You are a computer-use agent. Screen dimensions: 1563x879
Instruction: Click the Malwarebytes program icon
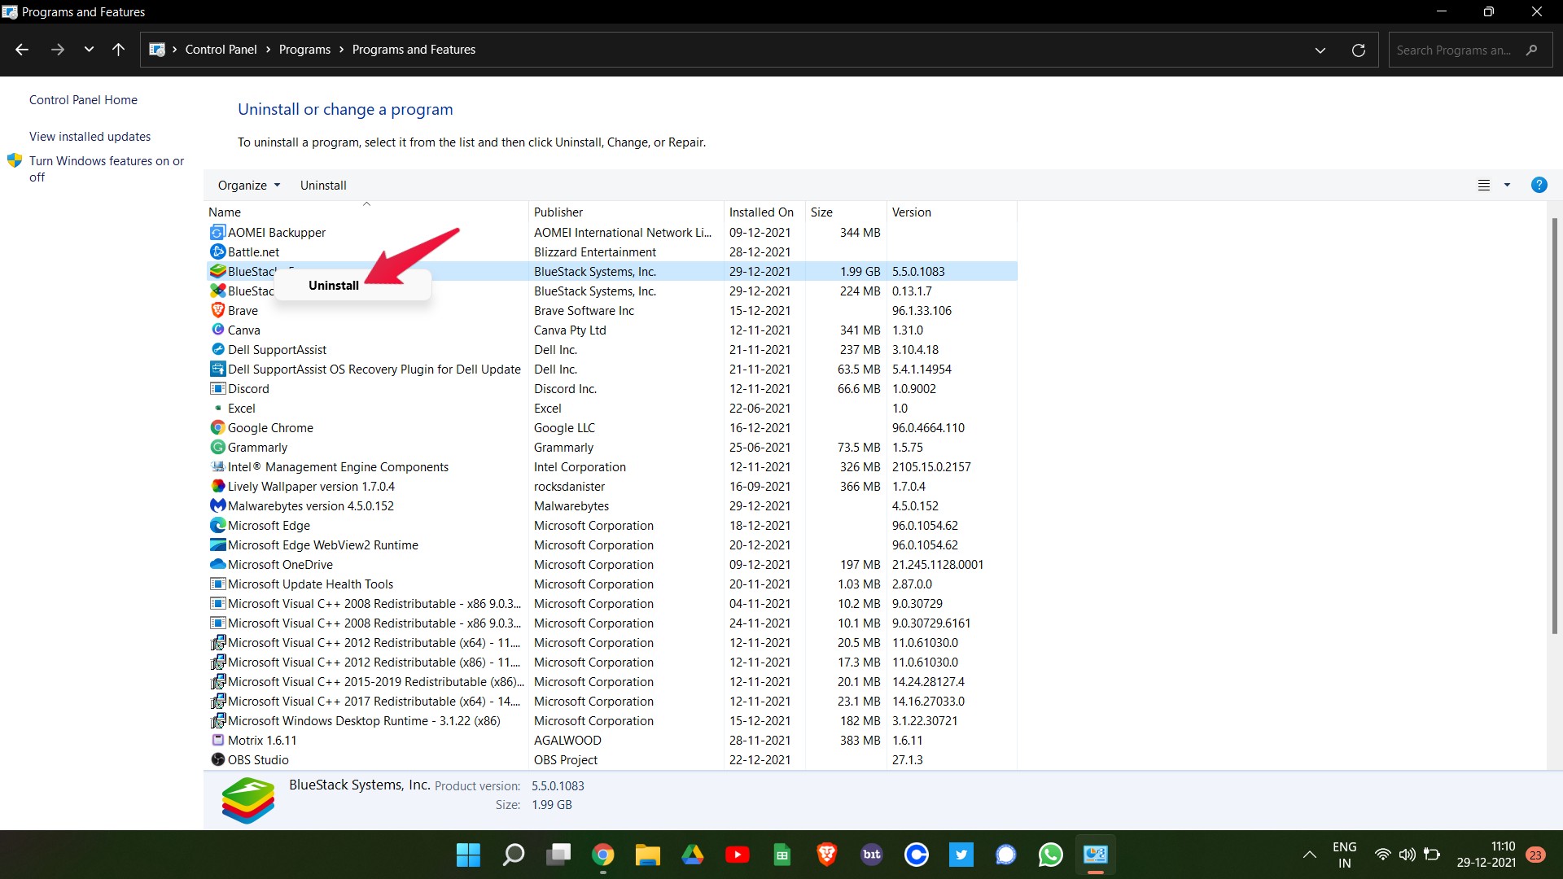coord(217,506)
